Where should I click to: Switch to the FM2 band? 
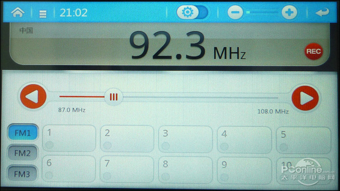pos(22,153)
